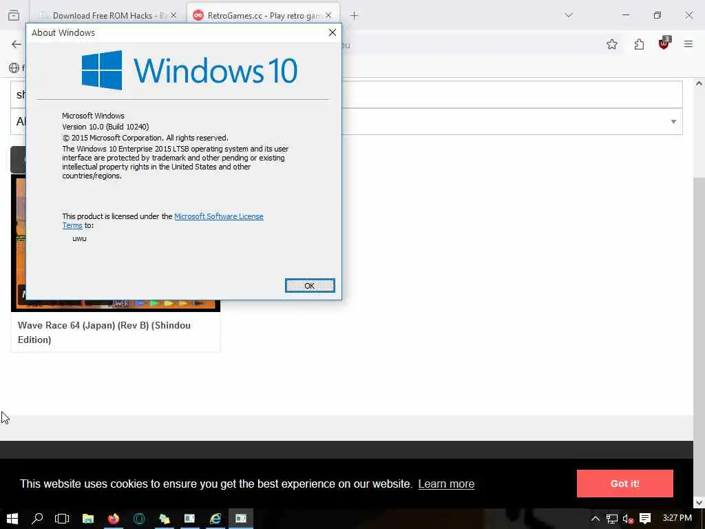Close the About Windows dialog

[x=333, y=32]
